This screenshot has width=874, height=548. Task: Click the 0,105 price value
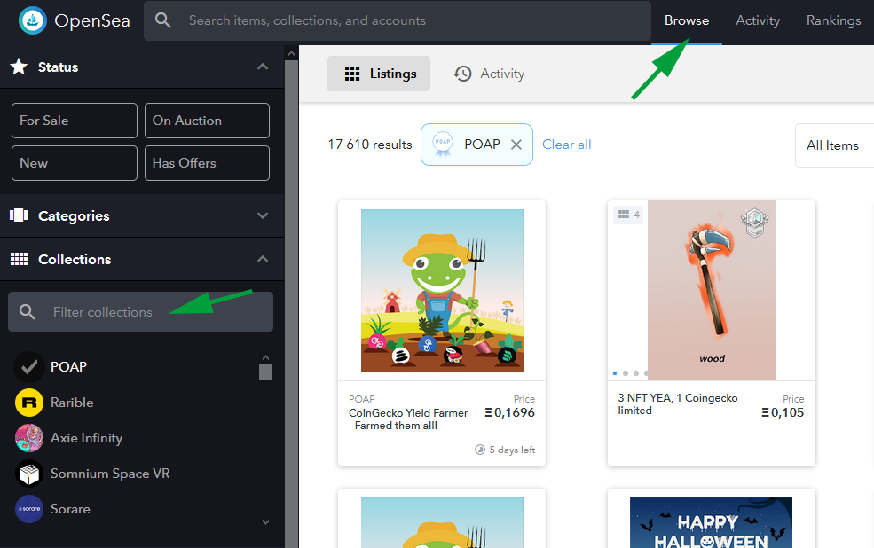[x=783, y=412]
